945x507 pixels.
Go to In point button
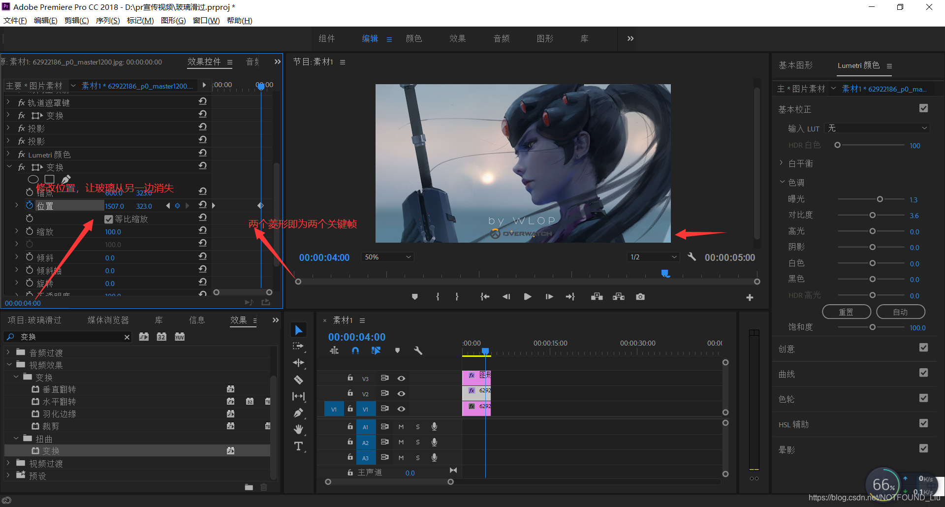point(485,297)
